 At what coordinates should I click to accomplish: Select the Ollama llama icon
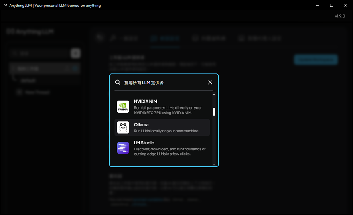(123, 128)
